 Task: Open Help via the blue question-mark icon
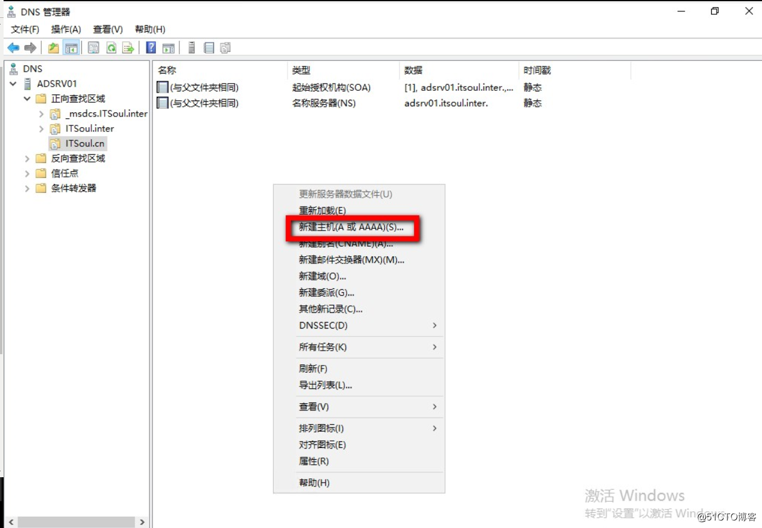pos(151,48)
